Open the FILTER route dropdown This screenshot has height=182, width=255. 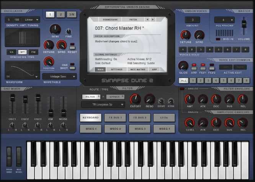coord(91,97)
